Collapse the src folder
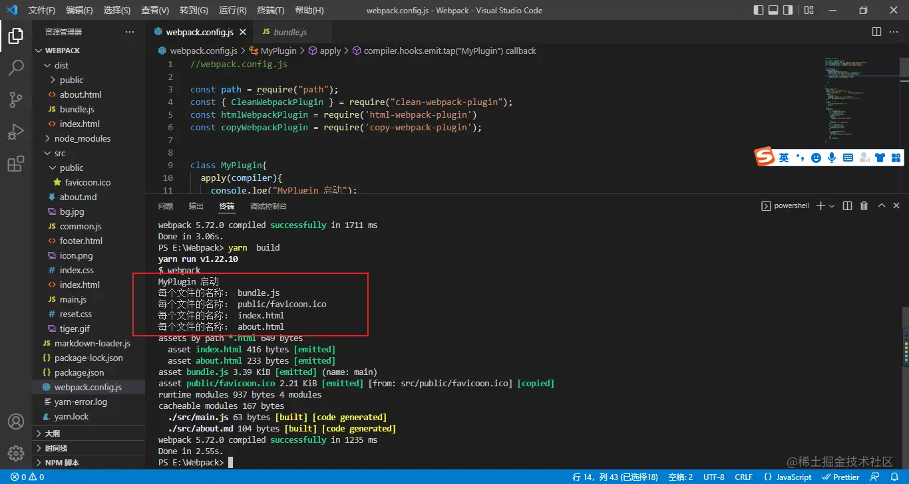 click(x=47, y=153)
